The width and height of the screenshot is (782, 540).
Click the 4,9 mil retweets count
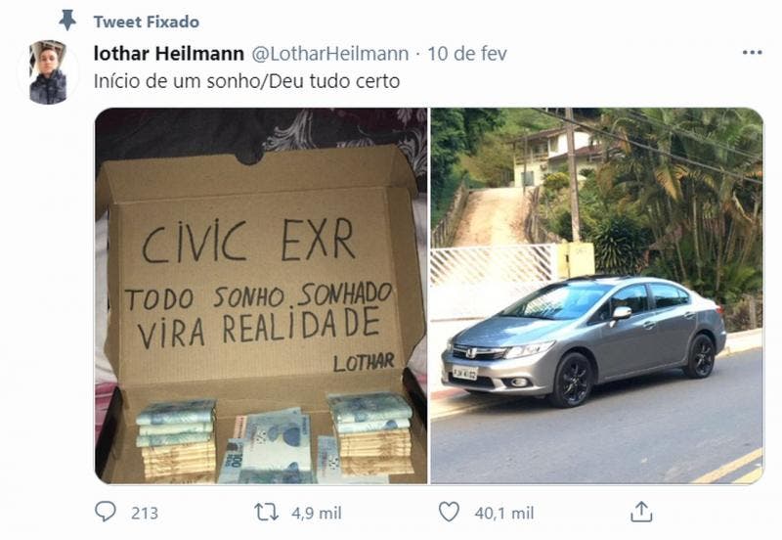click(x=317, y=513)
